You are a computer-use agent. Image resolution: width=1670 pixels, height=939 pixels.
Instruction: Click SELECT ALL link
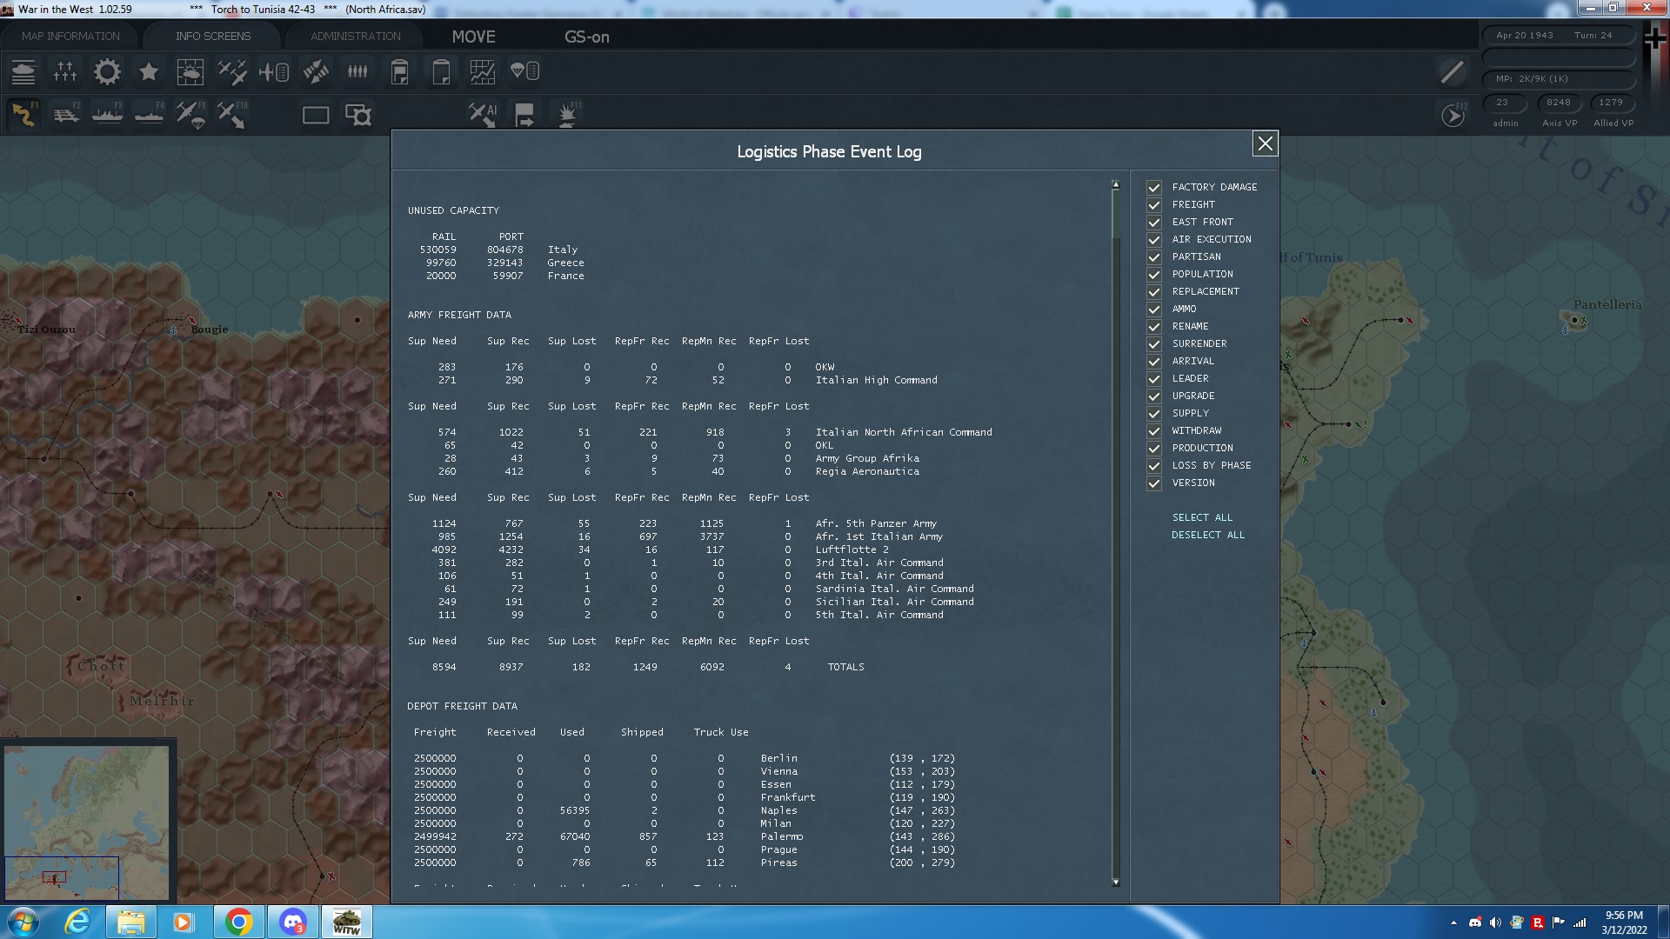pos(1202,517)
